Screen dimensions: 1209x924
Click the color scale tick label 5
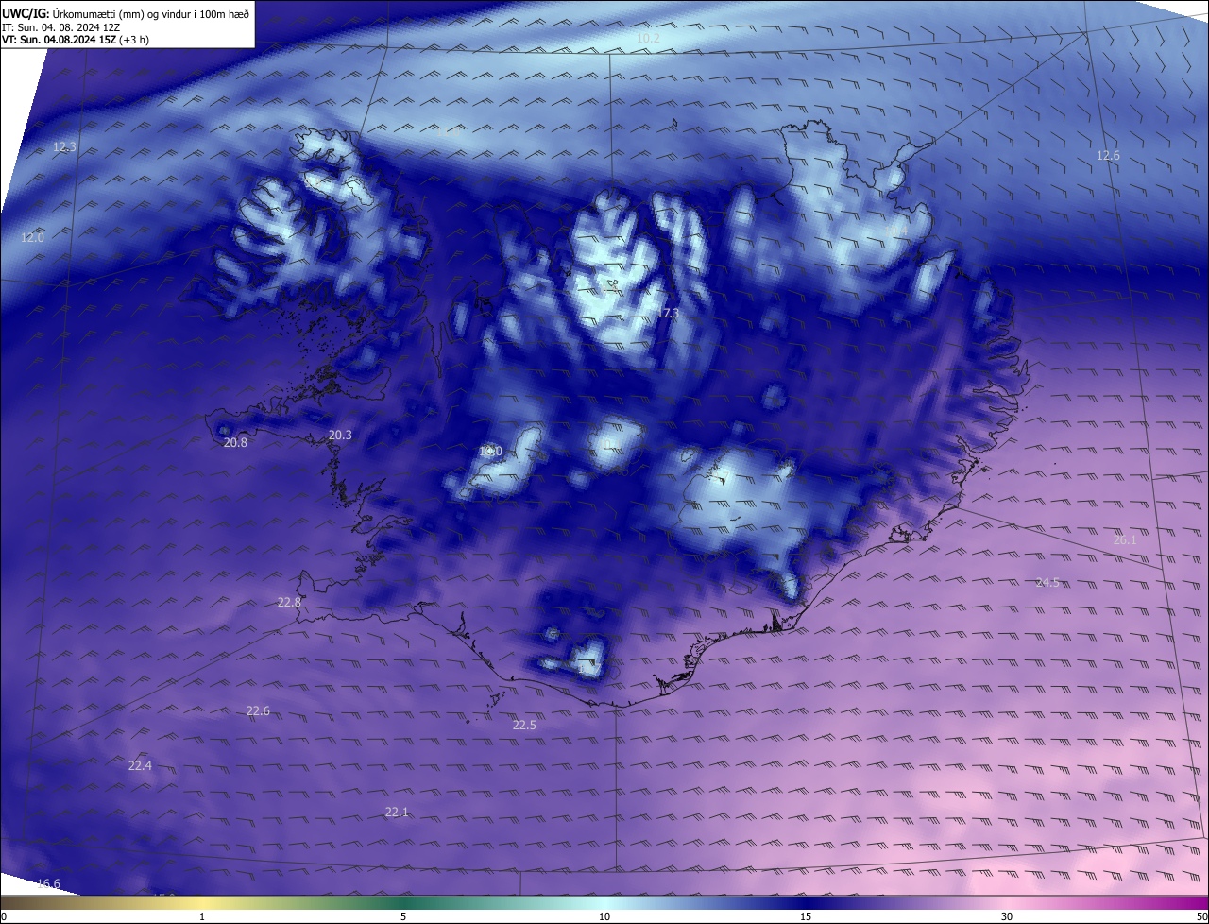pyautogui.click(x=403, y=916)
